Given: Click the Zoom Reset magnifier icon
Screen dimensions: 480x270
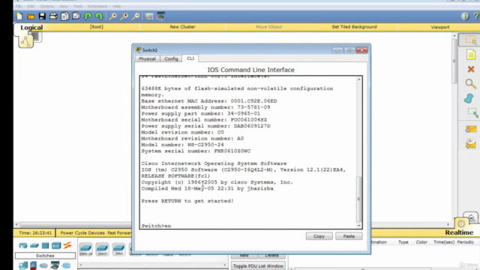Looking at the screenshot, I should coord(124,16).
